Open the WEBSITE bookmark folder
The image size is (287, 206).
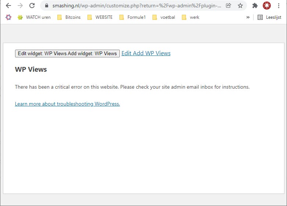(x=100, y=17)
